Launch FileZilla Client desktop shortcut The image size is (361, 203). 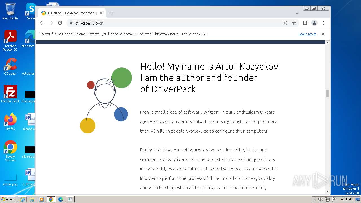pos(10,94)
